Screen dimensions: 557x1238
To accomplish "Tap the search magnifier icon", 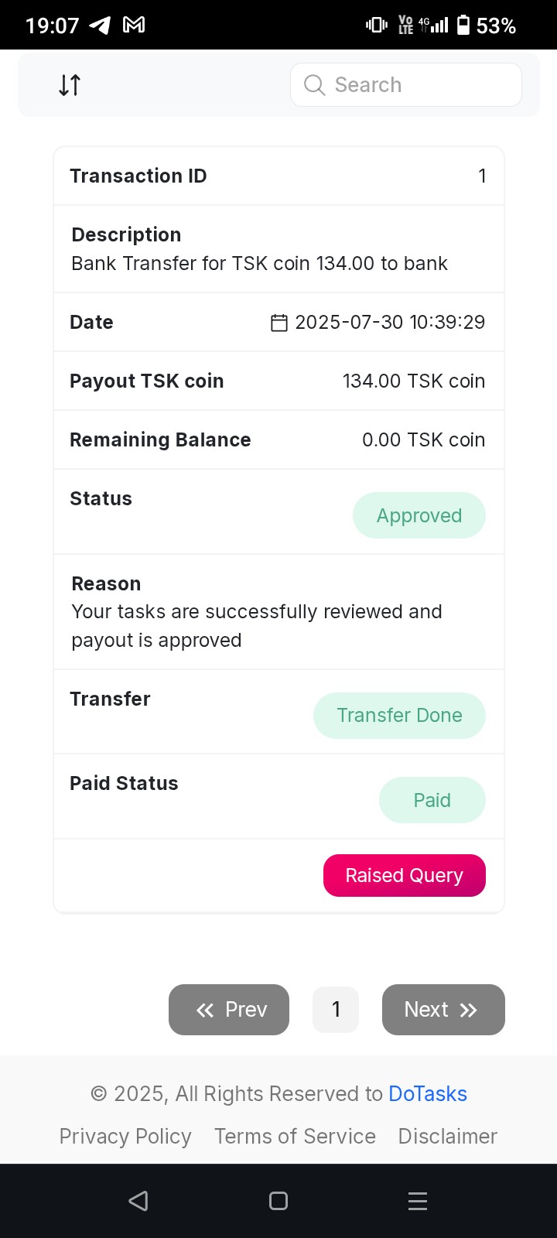I will click(x=314, y=85).
